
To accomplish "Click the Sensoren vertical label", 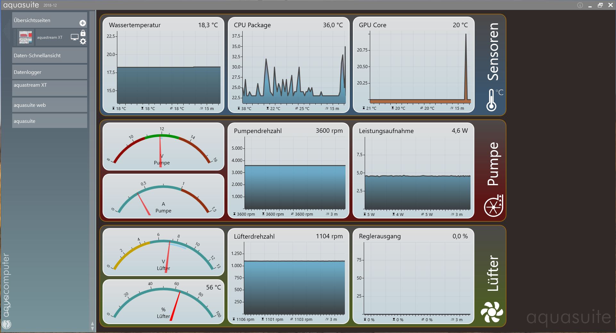I will [x=493, y=52].
